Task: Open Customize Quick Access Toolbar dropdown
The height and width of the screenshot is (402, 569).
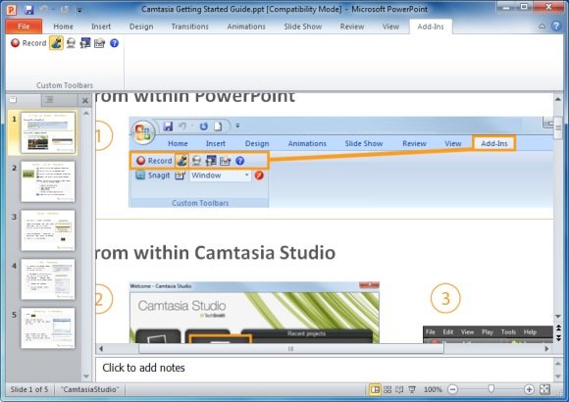Action: click(79, 10)
